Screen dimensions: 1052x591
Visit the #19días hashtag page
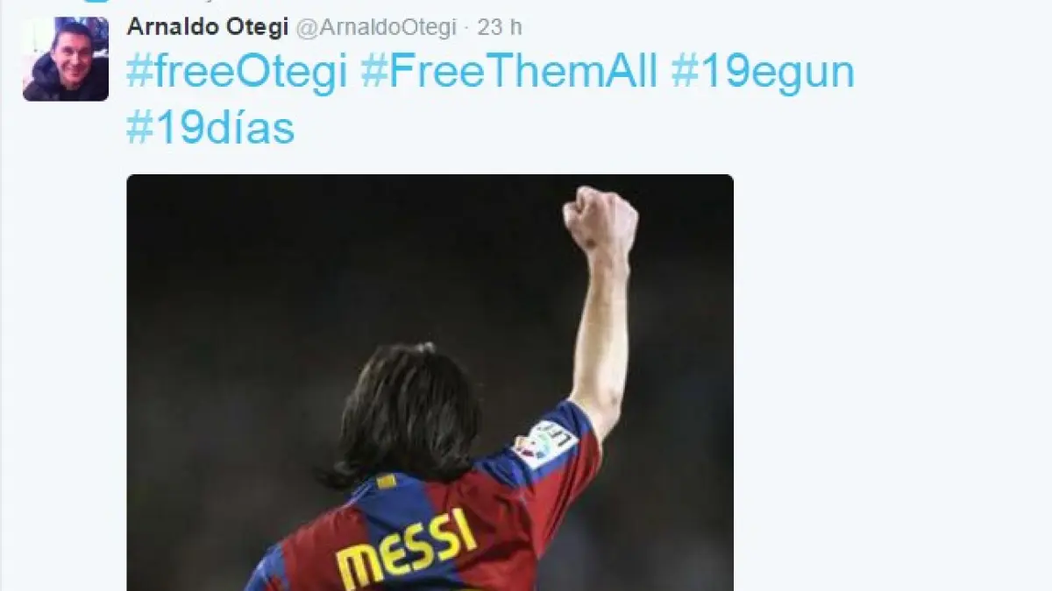pyautogui.click(x=210, y=128)
